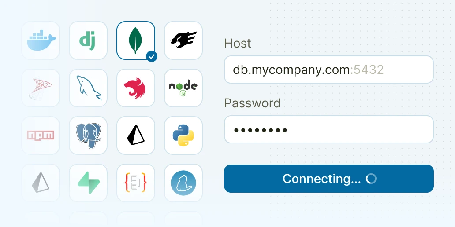Pick the MySQL dolphin tile
455x227 pixels.
pyautogui.click(x=88, y=88)
